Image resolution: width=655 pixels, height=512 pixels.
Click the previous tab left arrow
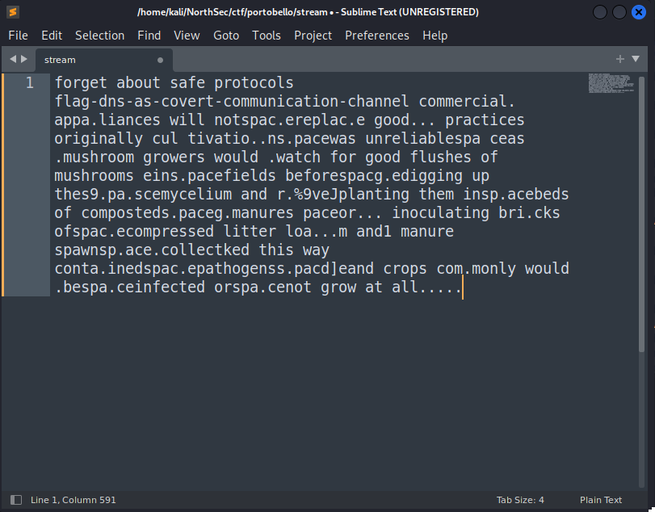(x=13, y=59)
